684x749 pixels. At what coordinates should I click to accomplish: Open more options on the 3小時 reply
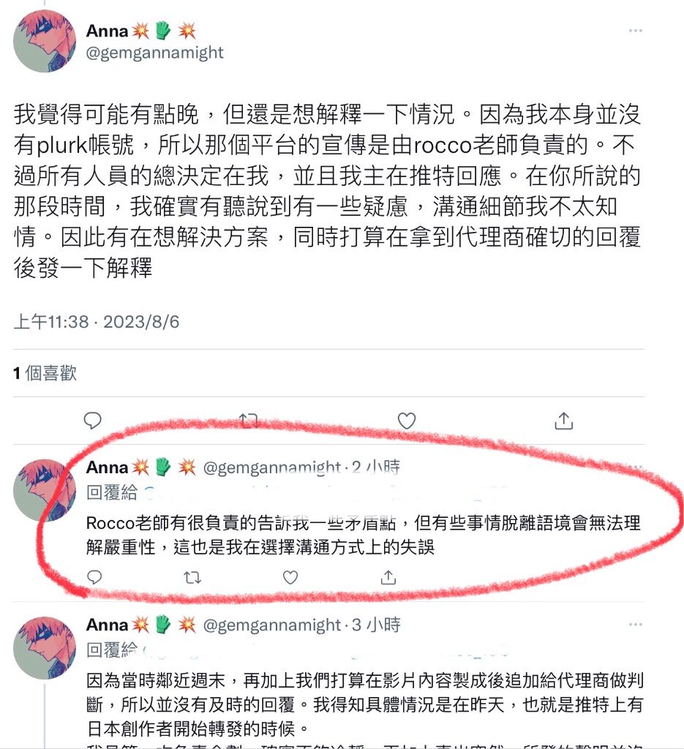coord(635,625)
